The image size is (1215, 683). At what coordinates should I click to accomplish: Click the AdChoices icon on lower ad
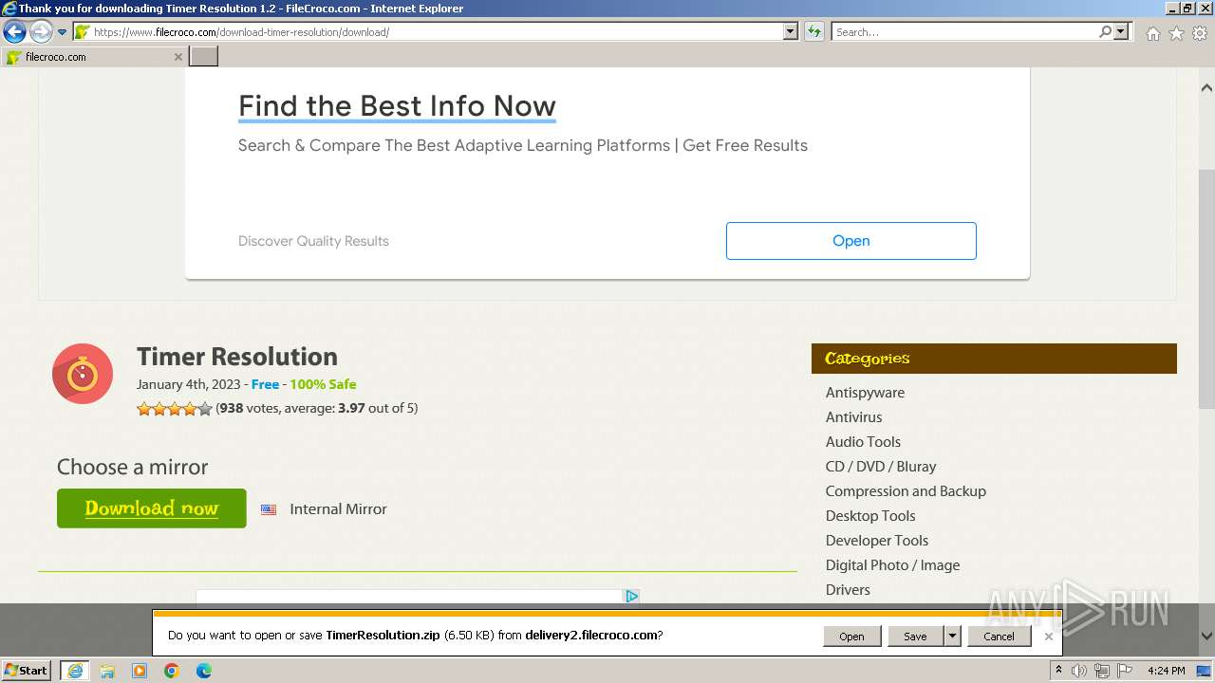[632, 596]
